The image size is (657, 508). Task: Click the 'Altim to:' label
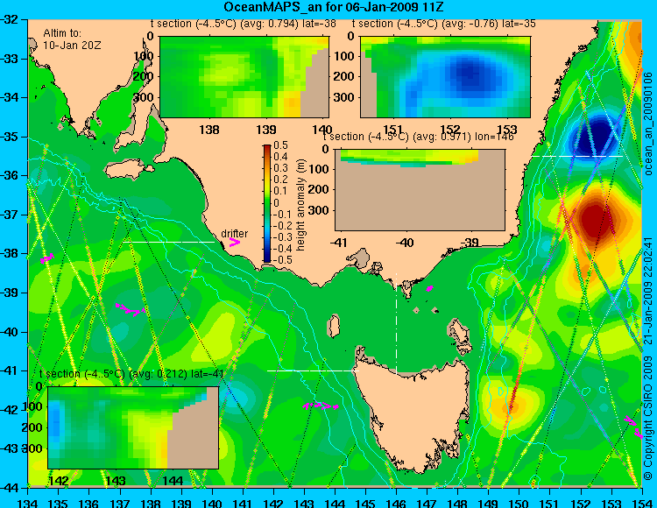(x=62, y=33)
